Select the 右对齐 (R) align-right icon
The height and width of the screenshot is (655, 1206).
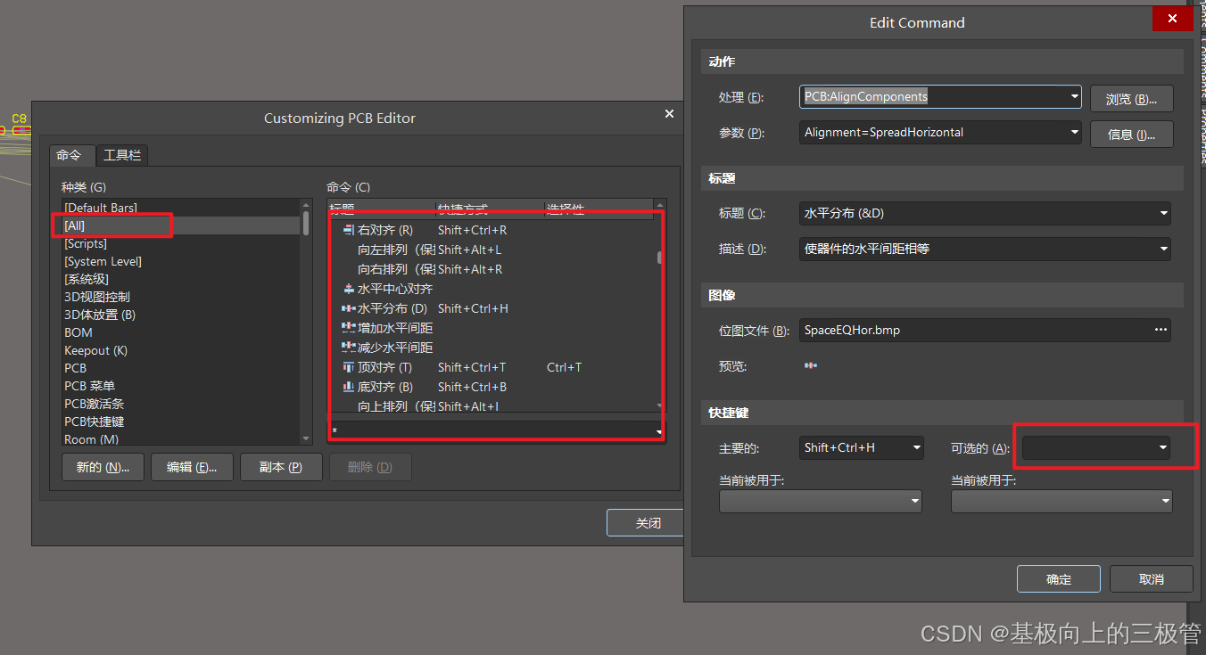pyautogui.click(x=349, y=230)
